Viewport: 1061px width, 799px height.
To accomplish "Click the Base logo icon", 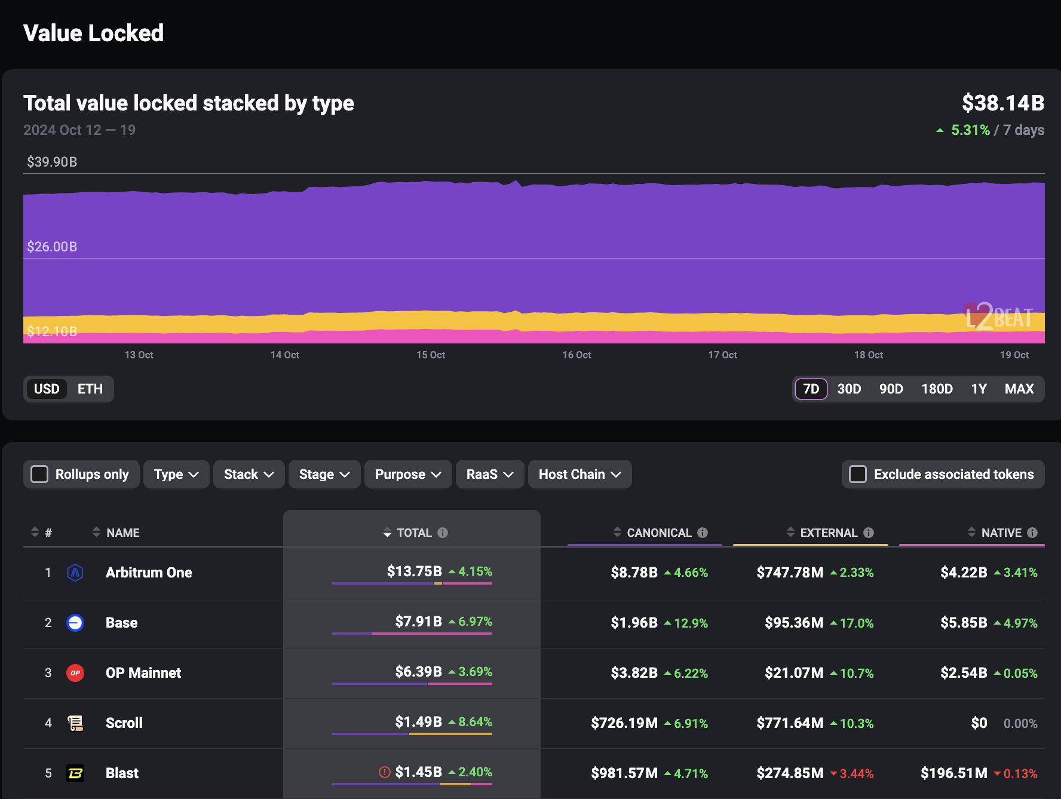I will [75, 623].
